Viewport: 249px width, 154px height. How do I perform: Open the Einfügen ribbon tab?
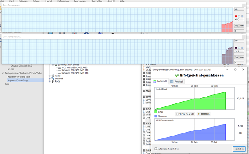23,1
